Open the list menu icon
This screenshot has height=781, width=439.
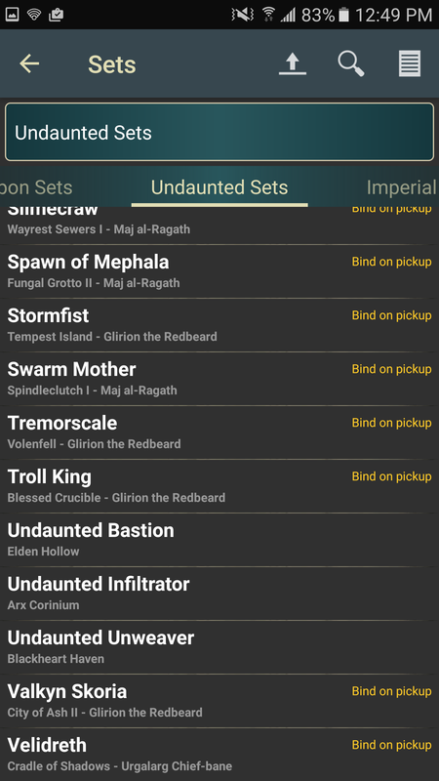point(410,63)
